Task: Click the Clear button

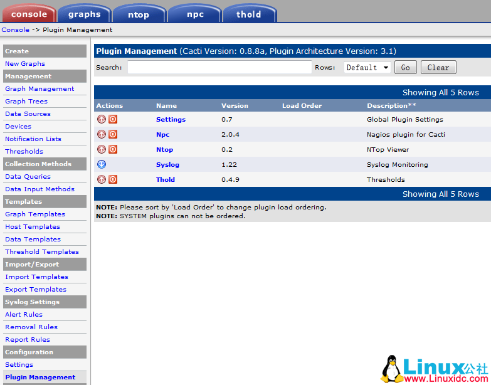Action: point(438,67)
